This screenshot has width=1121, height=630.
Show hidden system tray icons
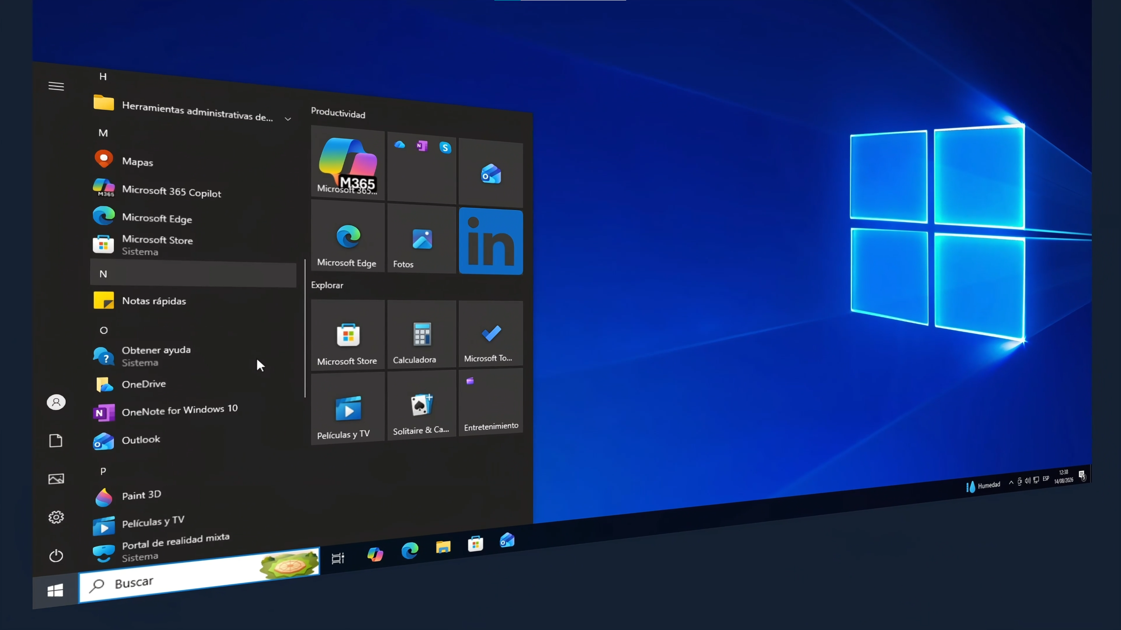tap(1011, 483)
